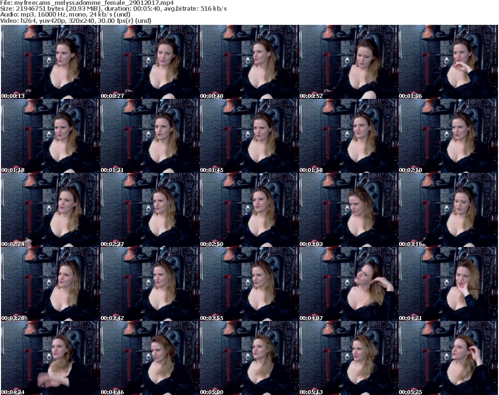
Task: Click the 00:02:50 video frame
Action: [249, 210]
